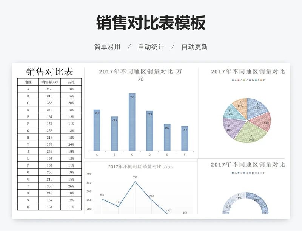Image resolution: width=302 pixels, height=231 pixels.
Task: Click legend entry C above the pie chart
Action: pyautogui.click(x=246, y=80)
